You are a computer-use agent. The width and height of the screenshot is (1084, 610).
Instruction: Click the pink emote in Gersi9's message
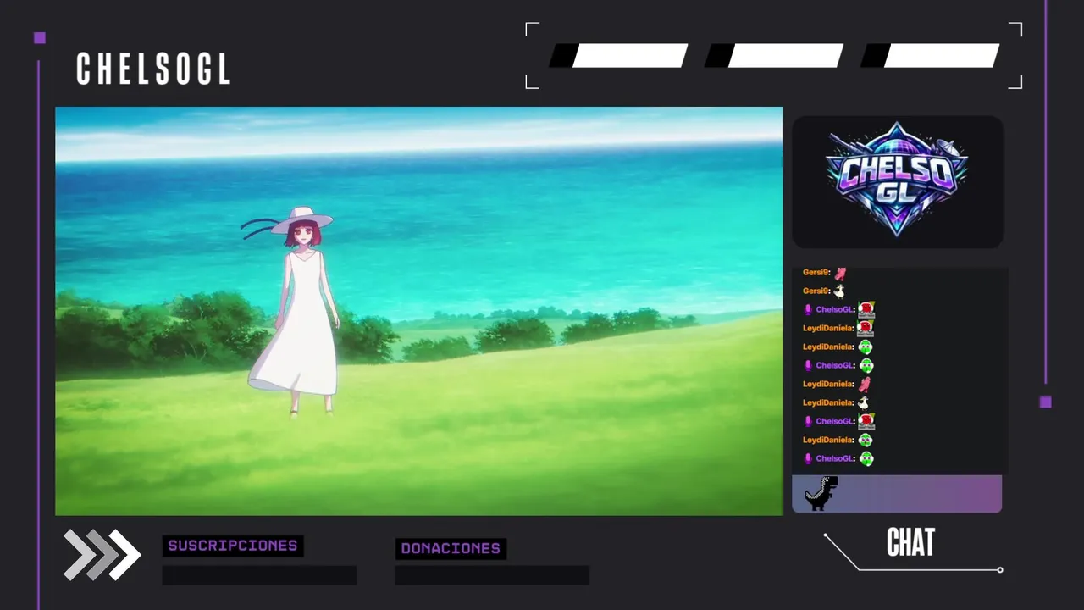(x=840, y=273)
